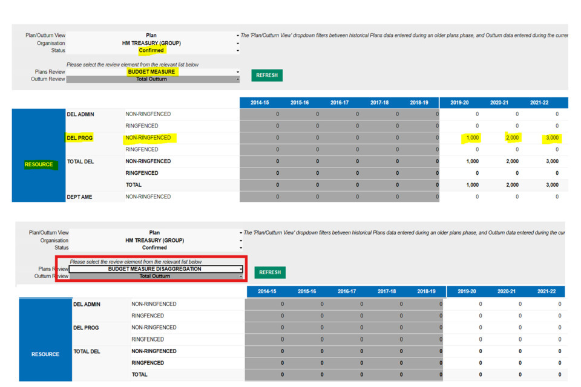Click the 2020-21 column header above highlighted 2,000

[x=499, y=103]
